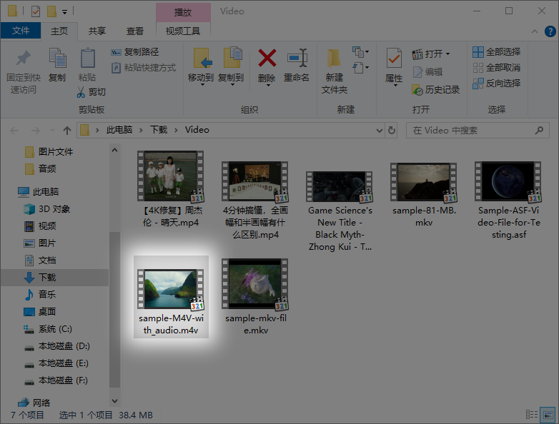This screenshot has height=424, width=559.
Task: Click the 粘贴 (Paste) clipboard icon
Action: point(87,59)
